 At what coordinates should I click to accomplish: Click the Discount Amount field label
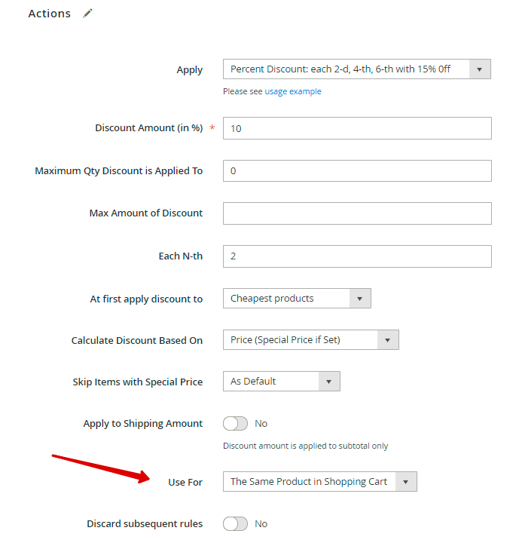148,128
